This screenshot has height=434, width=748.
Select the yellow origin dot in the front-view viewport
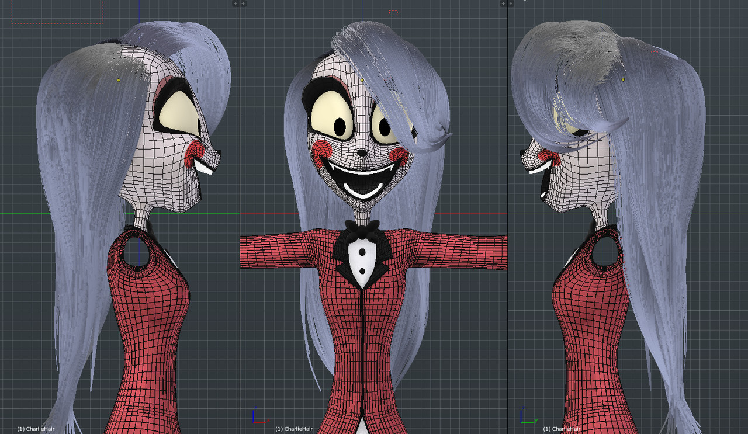tap(362, 80)
